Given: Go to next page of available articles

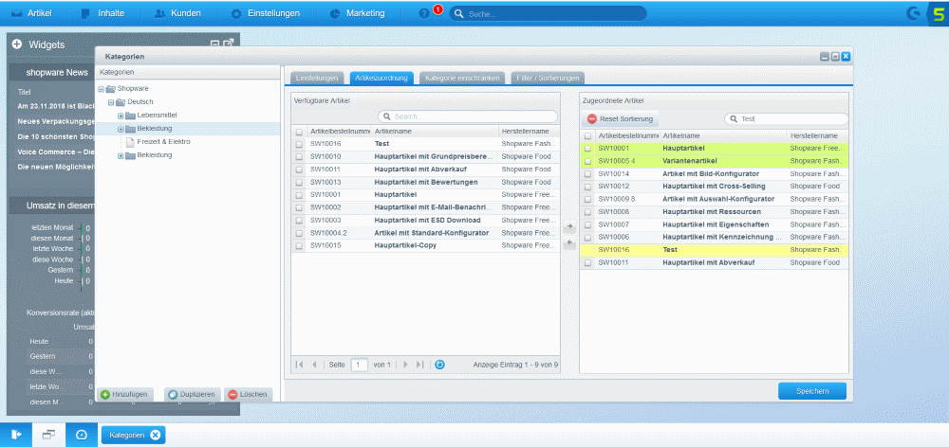Looking at the screenshot, I should click(x=405, y=365).
